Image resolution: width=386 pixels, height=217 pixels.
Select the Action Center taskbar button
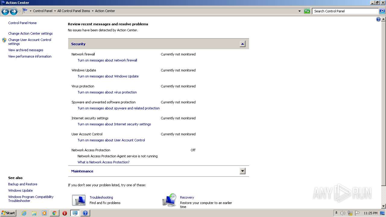75,213
